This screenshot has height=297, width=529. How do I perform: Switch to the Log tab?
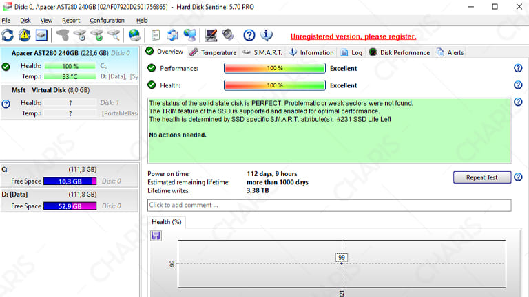point(351,52)
